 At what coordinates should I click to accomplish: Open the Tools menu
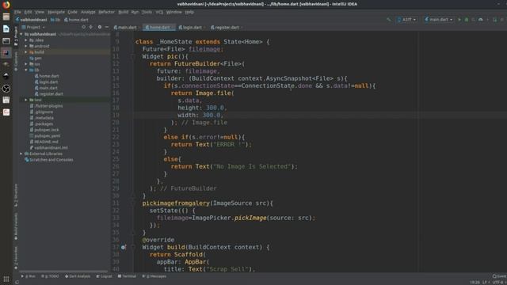tap(147, 12)
